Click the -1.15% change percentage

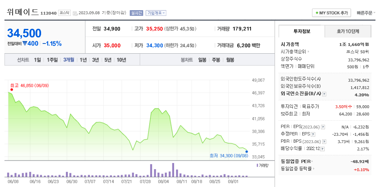(x=52, y=43)
